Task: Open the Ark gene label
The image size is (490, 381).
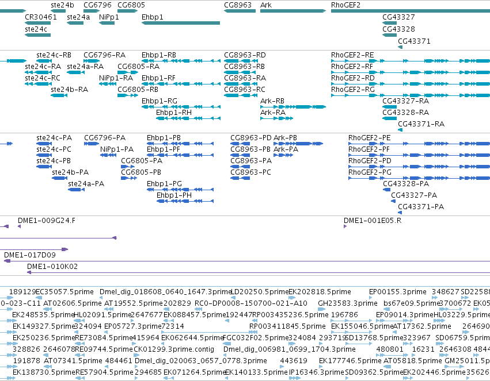Action: pyautogui.click(x=266, y=5)
